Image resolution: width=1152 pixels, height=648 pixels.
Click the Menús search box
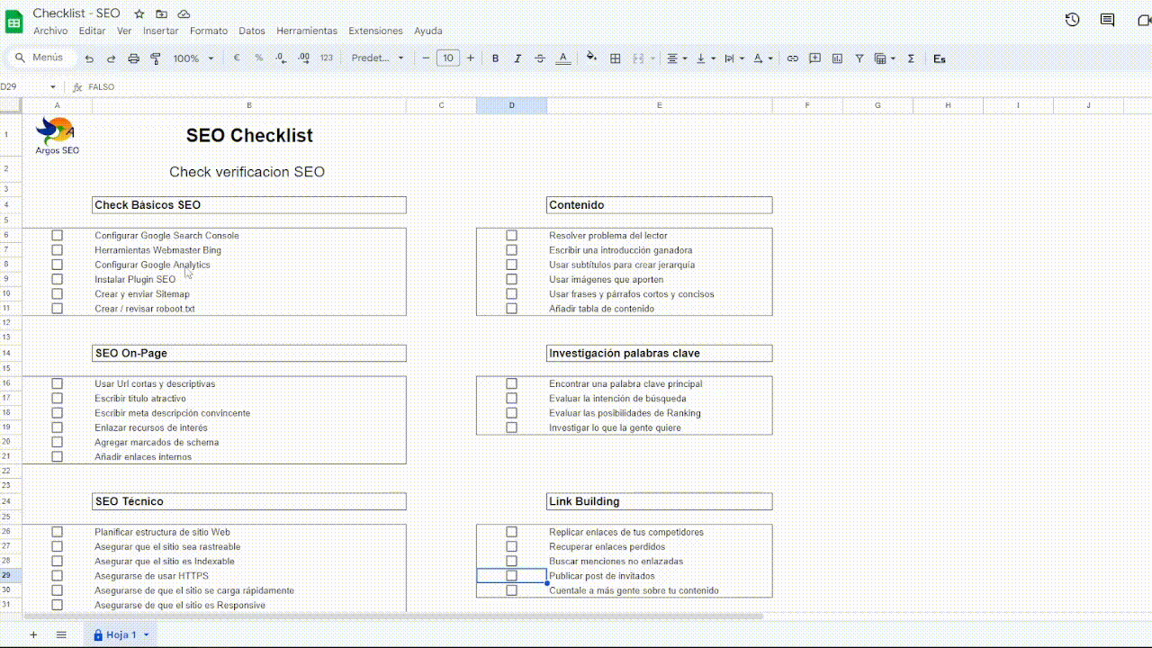pyautogui.click(x=41, y=58)
